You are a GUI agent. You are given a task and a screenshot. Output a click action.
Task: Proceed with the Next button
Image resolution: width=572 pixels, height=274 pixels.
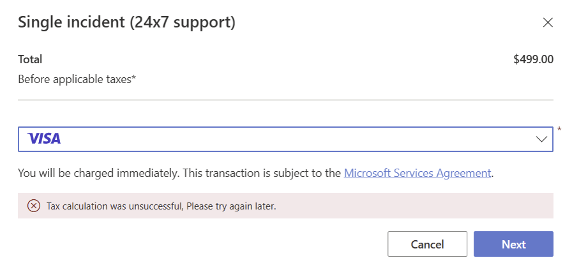pyautogui.click(x=513, y=245)
